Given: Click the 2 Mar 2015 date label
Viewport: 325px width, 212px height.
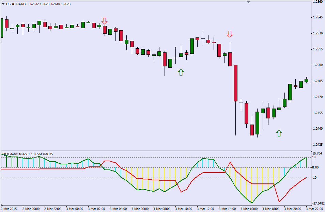Looking at the screenshot, I should [x=9, y=208].
